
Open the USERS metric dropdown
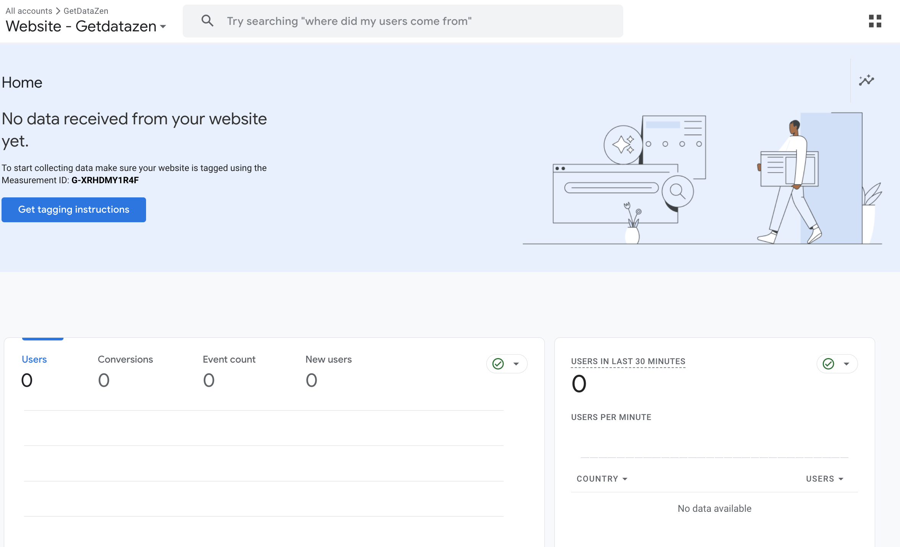pos(824,479)
